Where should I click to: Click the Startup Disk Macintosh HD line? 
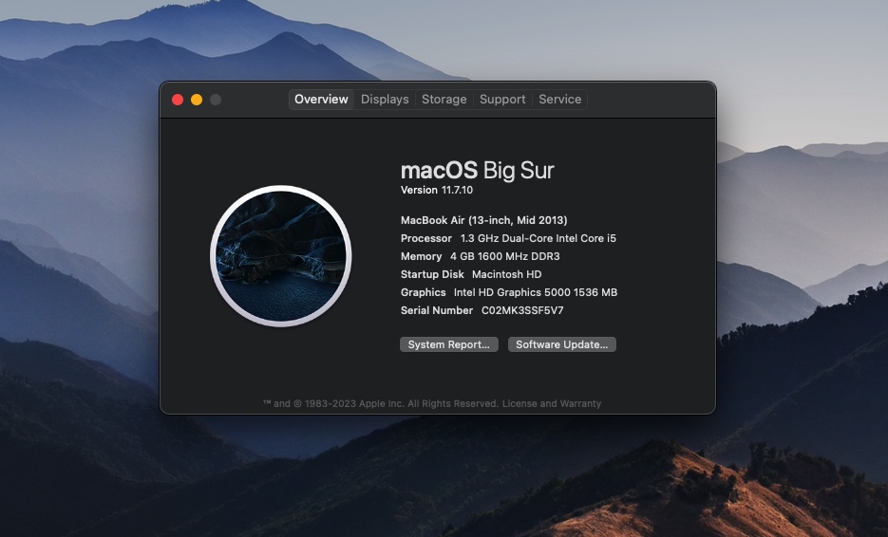click(471, 274)
